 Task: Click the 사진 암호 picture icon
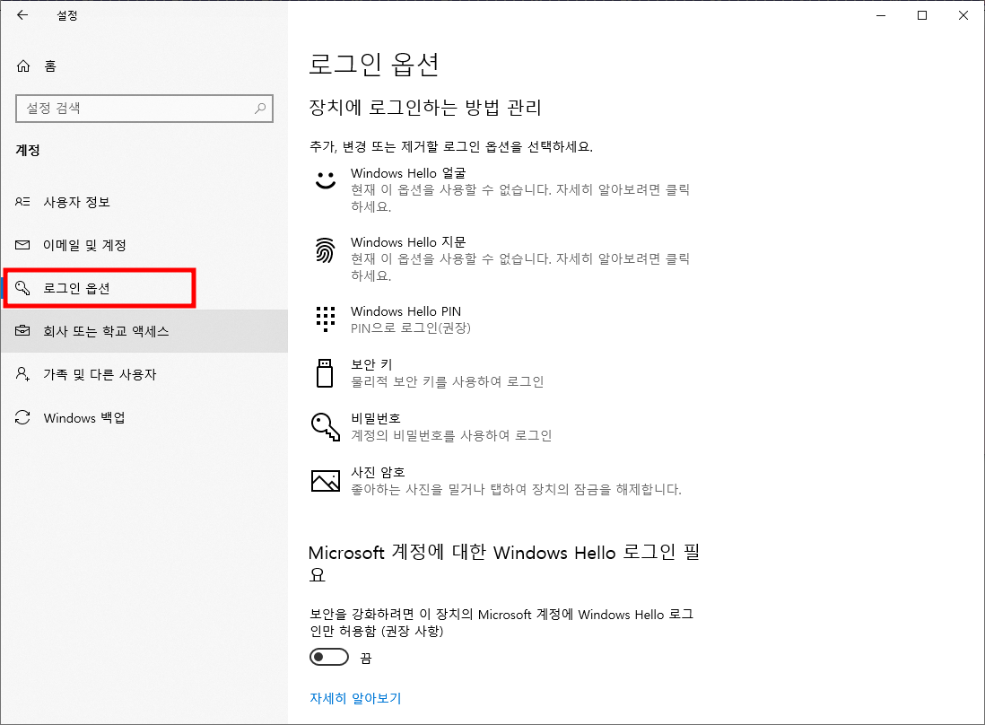pos(326,481)
